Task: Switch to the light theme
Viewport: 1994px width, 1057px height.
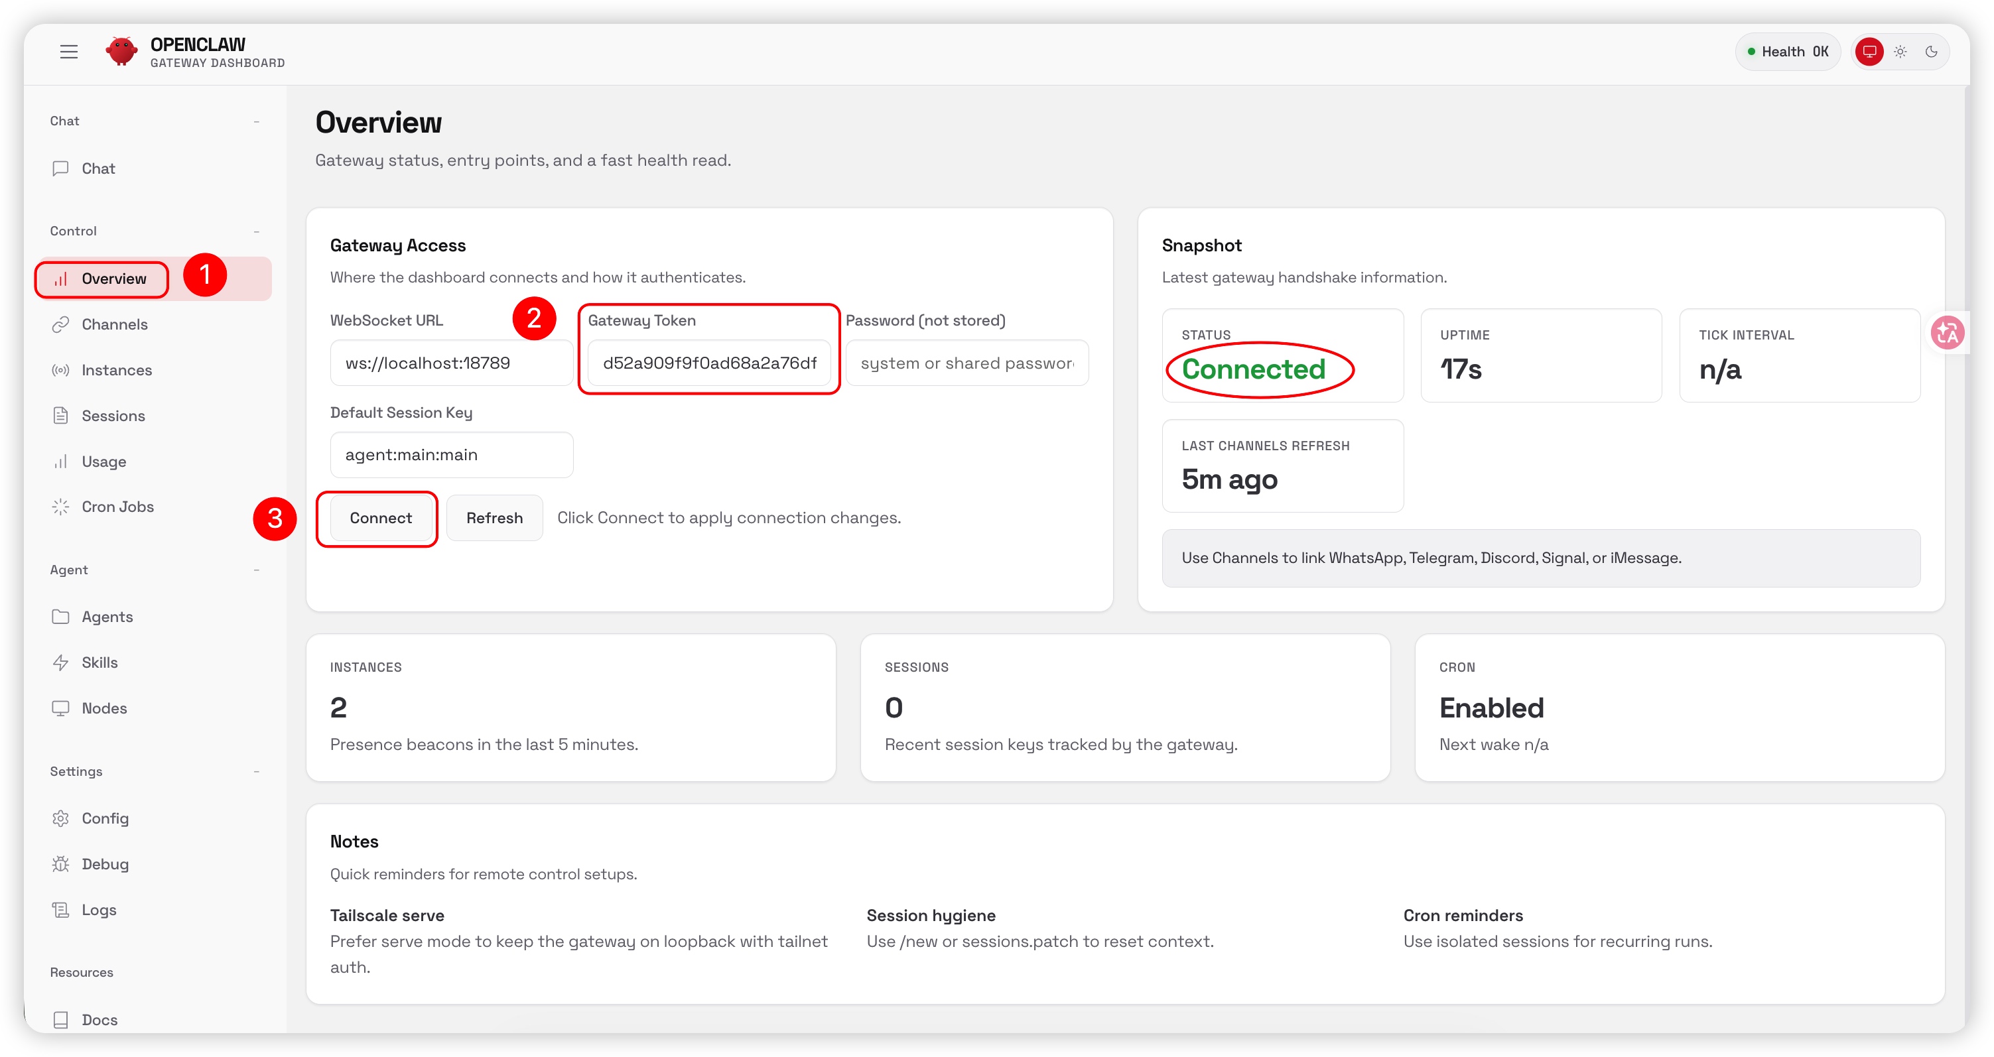Action: 1900,52
